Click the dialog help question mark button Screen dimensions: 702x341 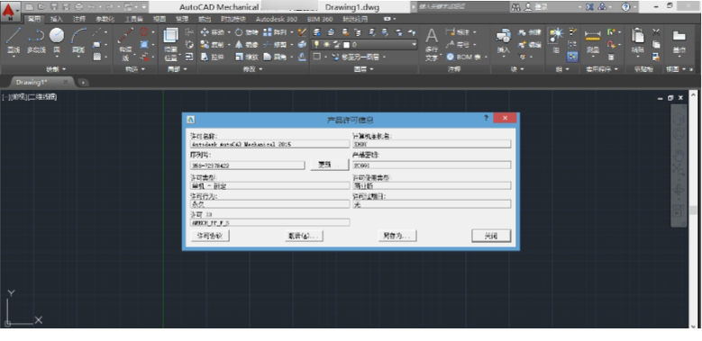click(x=486, y=118)
